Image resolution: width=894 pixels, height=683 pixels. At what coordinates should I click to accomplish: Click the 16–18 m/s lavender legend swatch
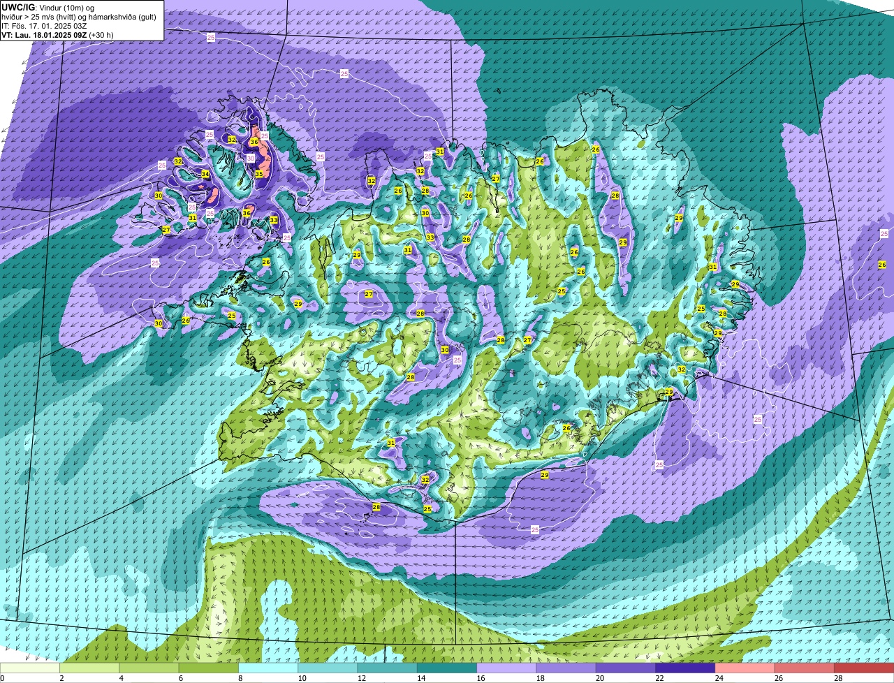point(506,668)
